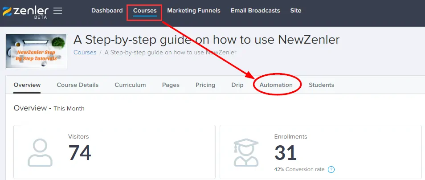The height and width of the screenshot is (180, 425).
Task: Click the Zenler logo
Action: click(25, 12)
